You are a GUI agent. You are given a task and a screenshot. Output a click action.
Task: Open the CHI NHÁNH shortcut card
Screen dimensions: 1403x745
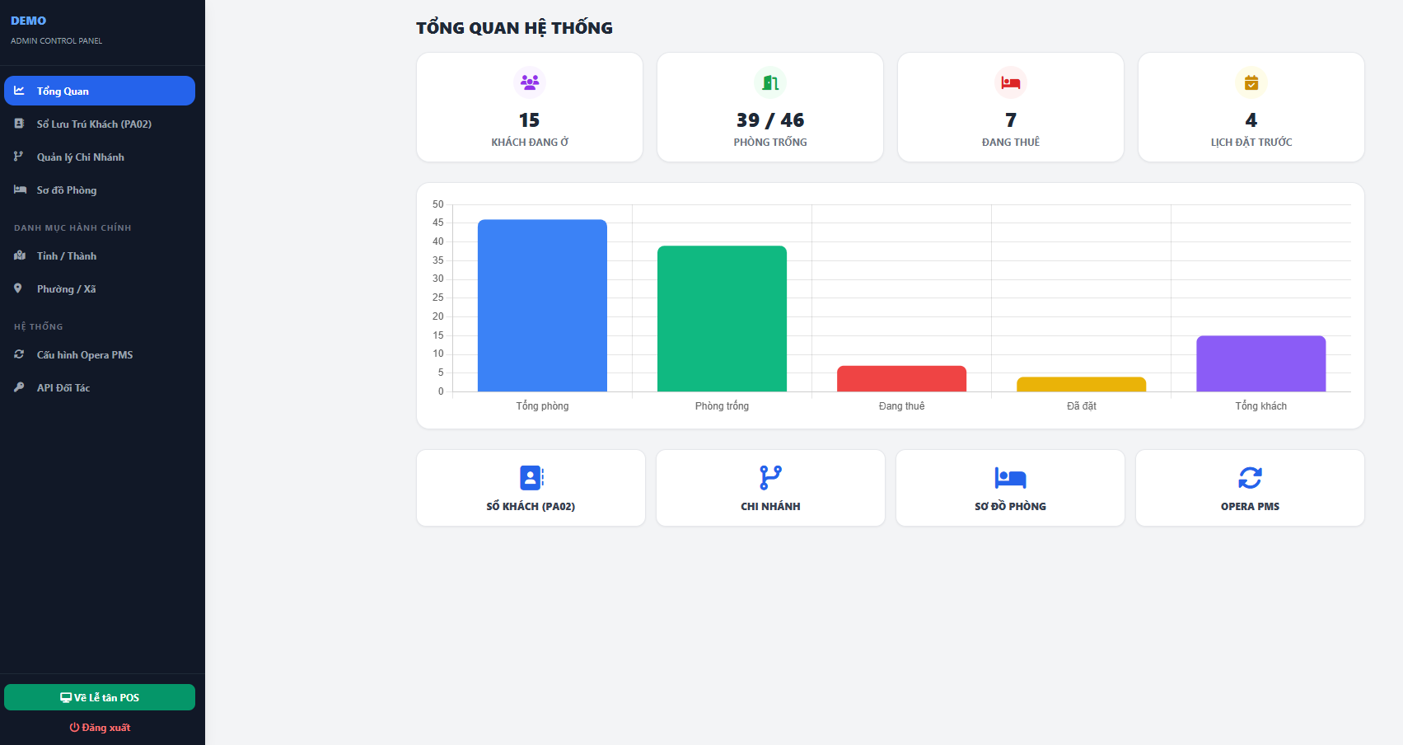[x=770, y=488]
